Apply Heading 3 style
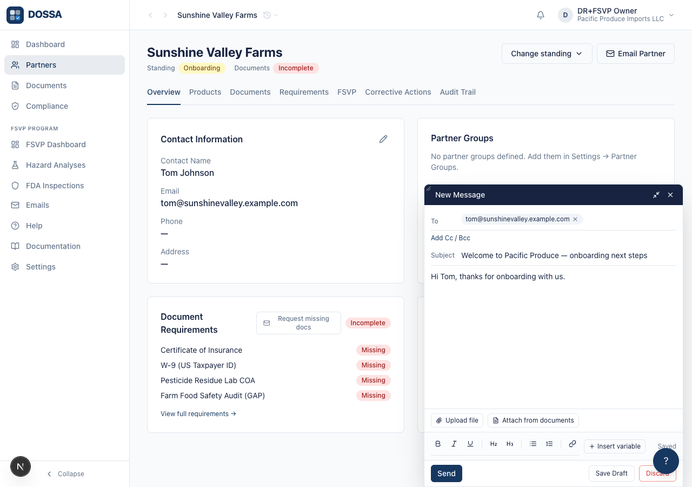 coord(510,444)
